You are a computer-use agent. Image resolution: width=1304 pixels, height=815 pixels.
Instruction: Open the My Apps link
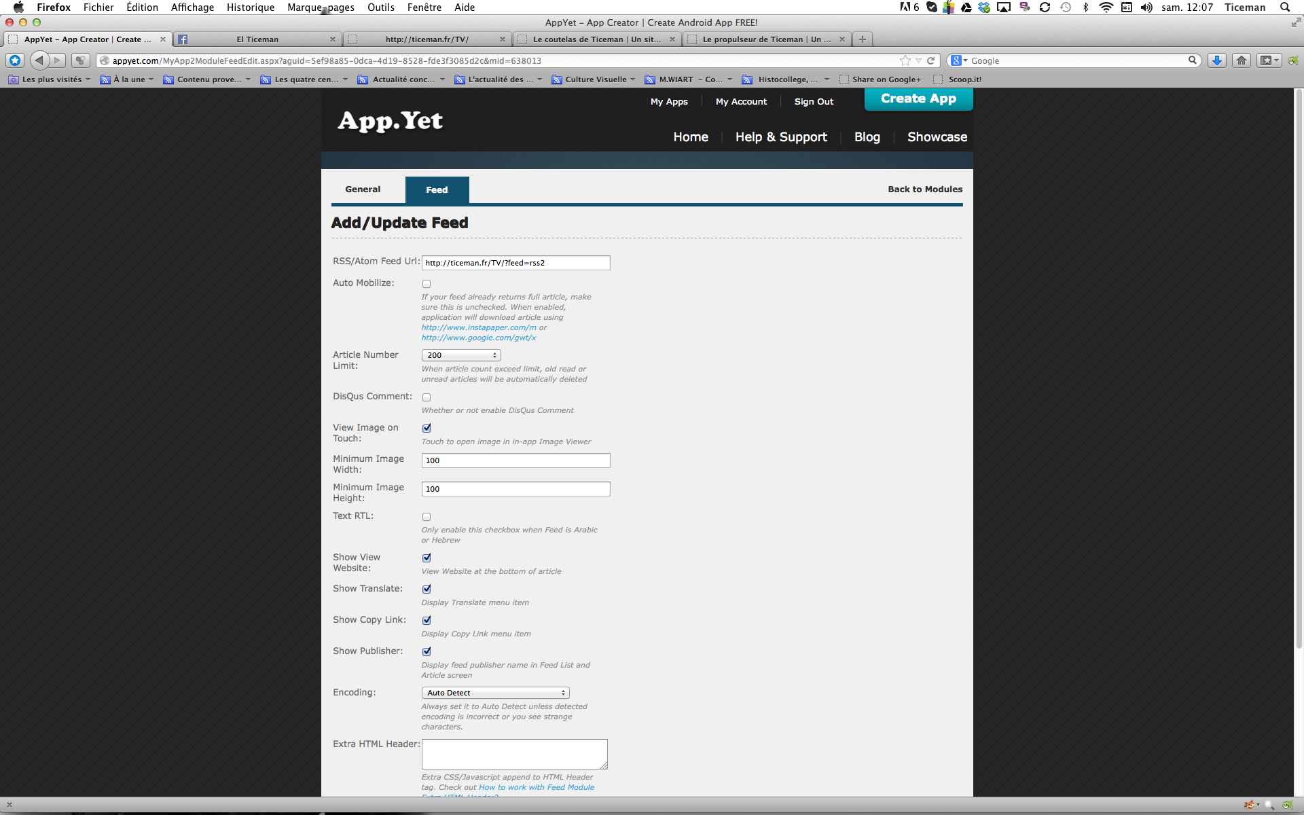[x=669, y=102]
